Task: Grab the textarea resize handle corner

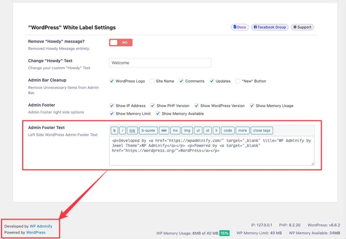Action: 313,164
